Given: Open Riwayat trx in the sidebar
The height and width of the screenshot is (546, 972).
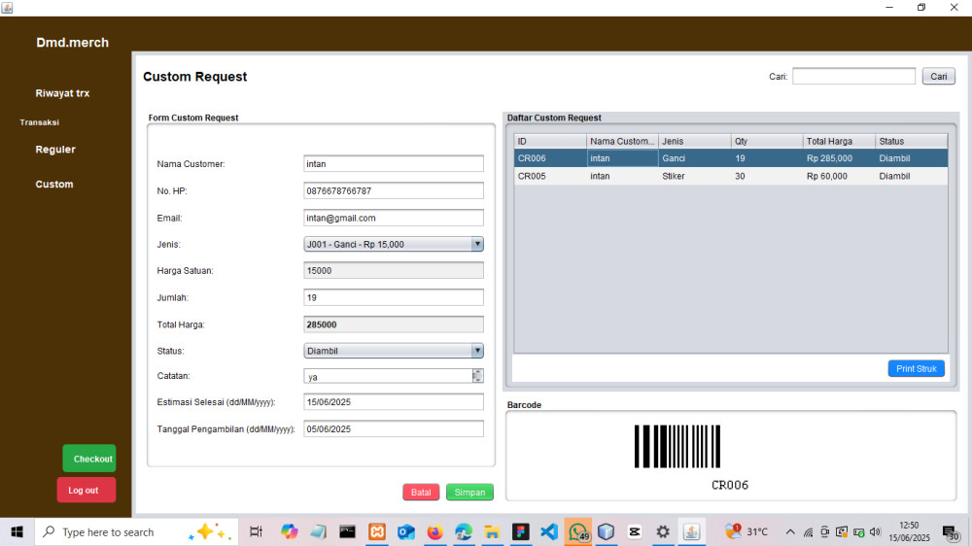Looking at the screenshot, I should pyautogui.click(x=62, y=93).
